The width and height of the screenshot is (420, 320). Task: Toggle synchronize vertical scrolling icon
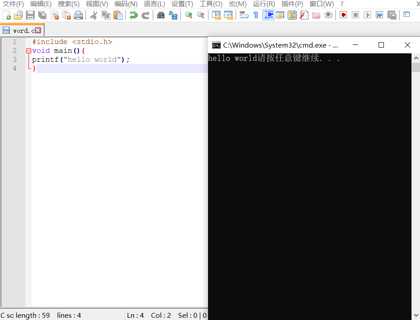[x=216, y=15]
